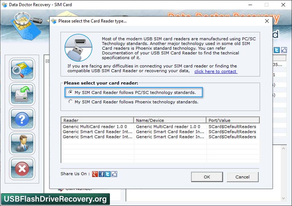Click the thumbs-up like icon in dialog
This screenshot has width=292, height=206.
point(114,174)
